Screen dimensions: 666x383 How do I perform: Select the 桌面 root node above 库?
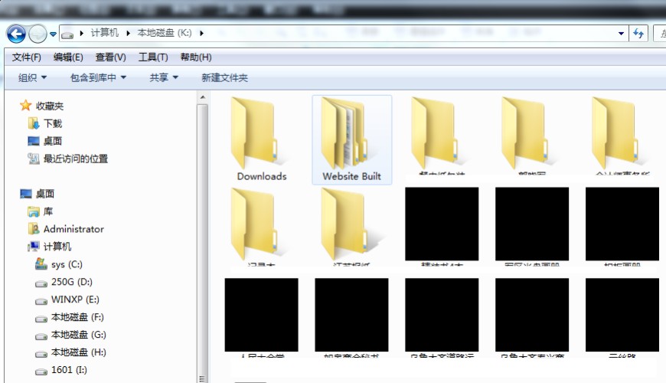[37, 194]
